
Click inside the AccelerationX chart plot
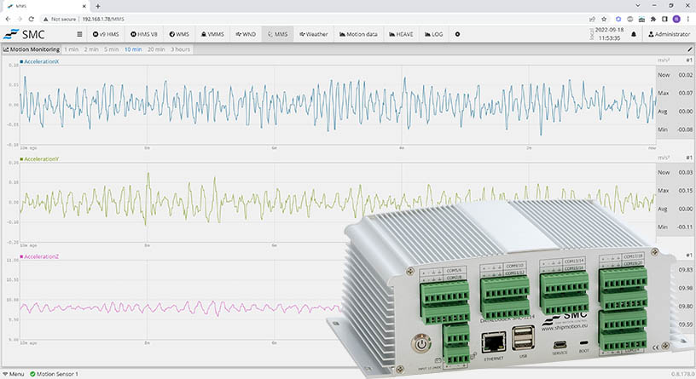338,105
